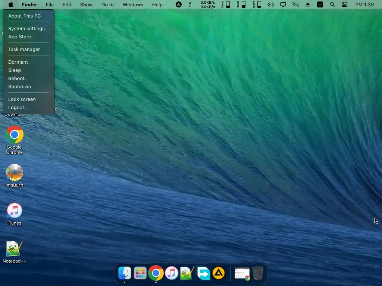This screenshot has height=286, width=382.
Task: Open Launchpad from the dock
Action: click(x=140, y=273)
